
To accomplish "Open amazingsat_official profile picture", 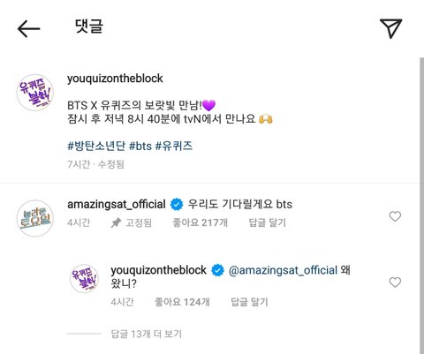I will coord(35,218).
